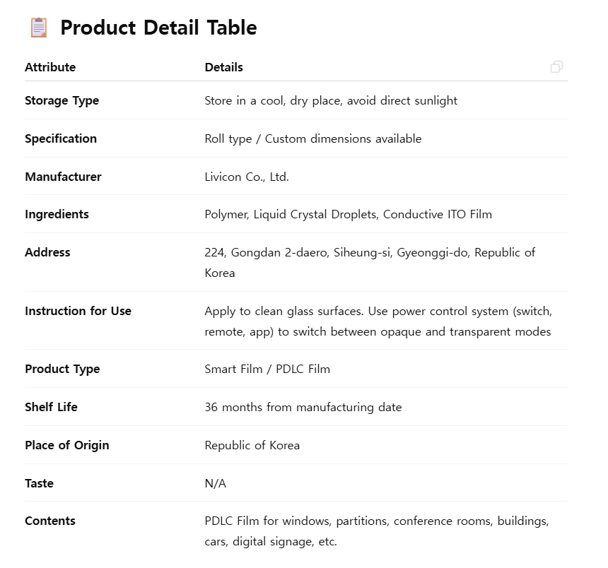Click the 36 months shelf life text
Screen dimensions: 608x568
pyautogui.click(x=303, y=407)
